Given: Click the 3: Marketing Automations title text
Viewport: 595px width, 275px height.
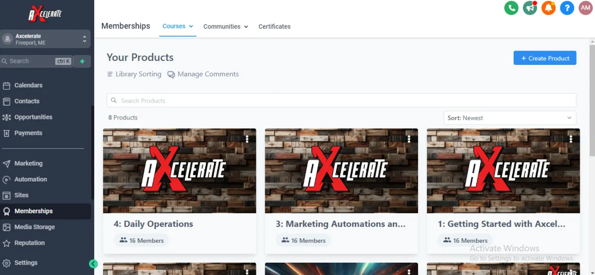Looking at the screenshot, I should pyautogui.click(x=341, y=224).
